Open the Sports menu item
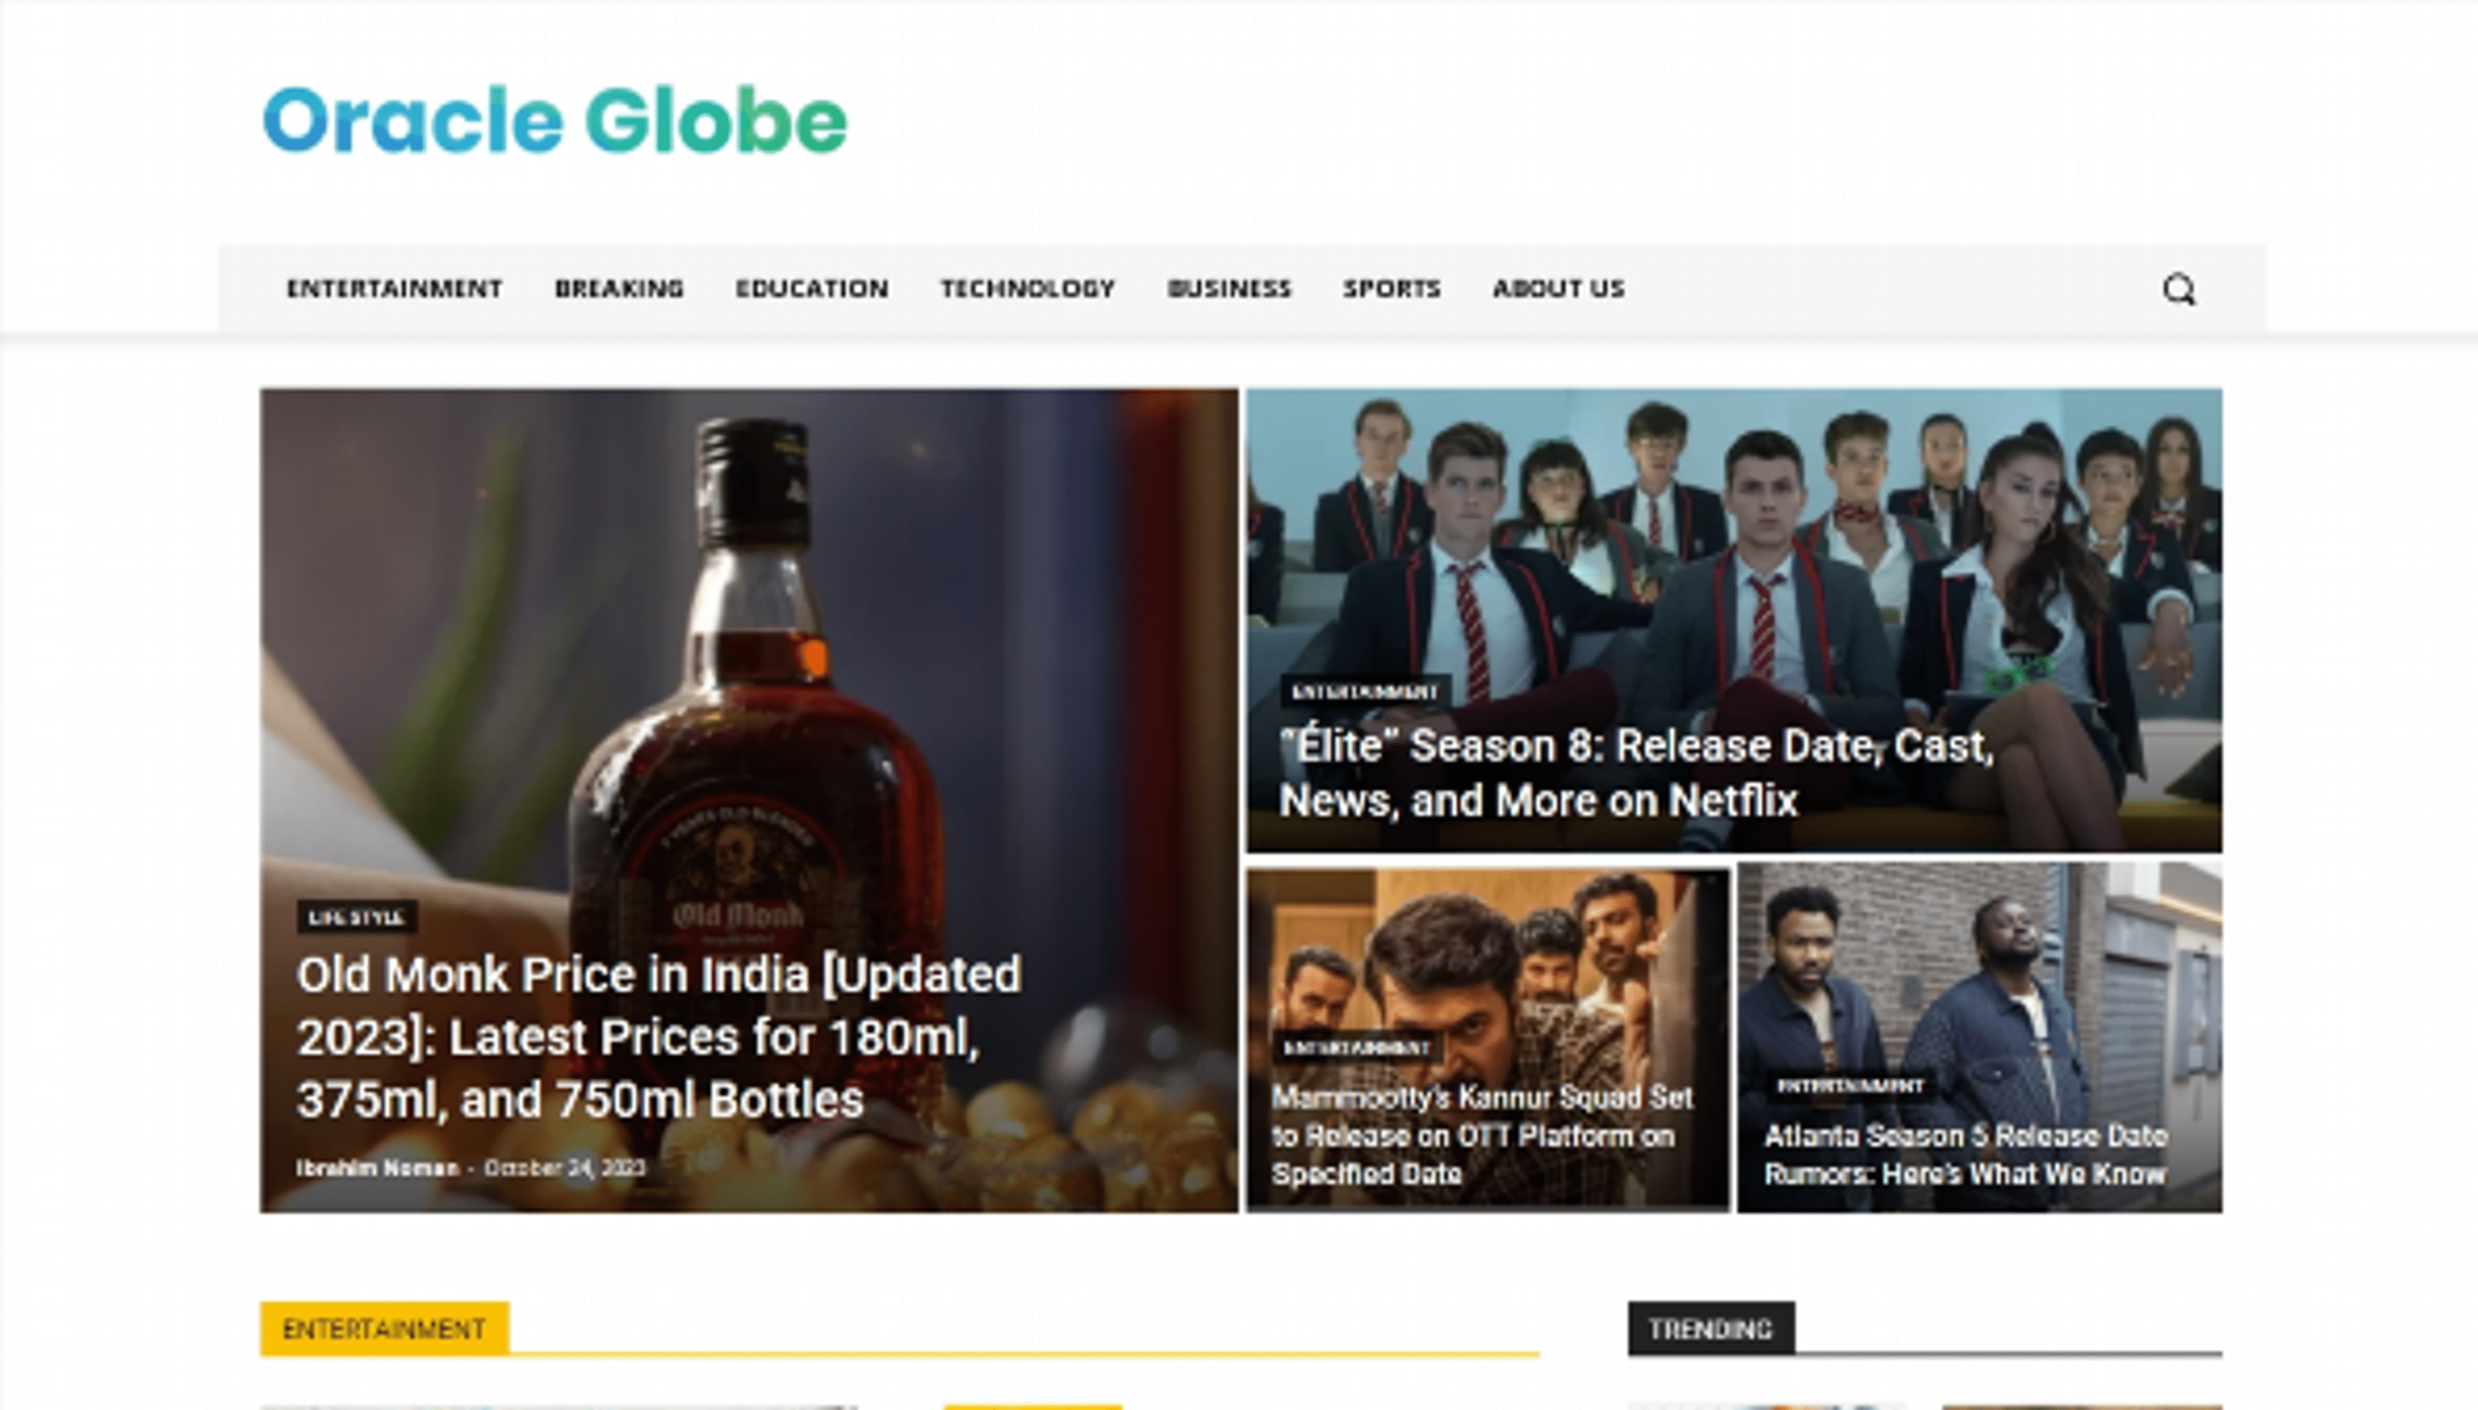The height and width of the screenshot is (1410, 2478). [1391, 288]
